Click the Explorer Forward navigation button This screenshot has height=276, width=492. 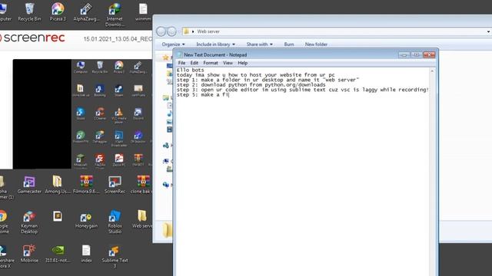(171, 31)
